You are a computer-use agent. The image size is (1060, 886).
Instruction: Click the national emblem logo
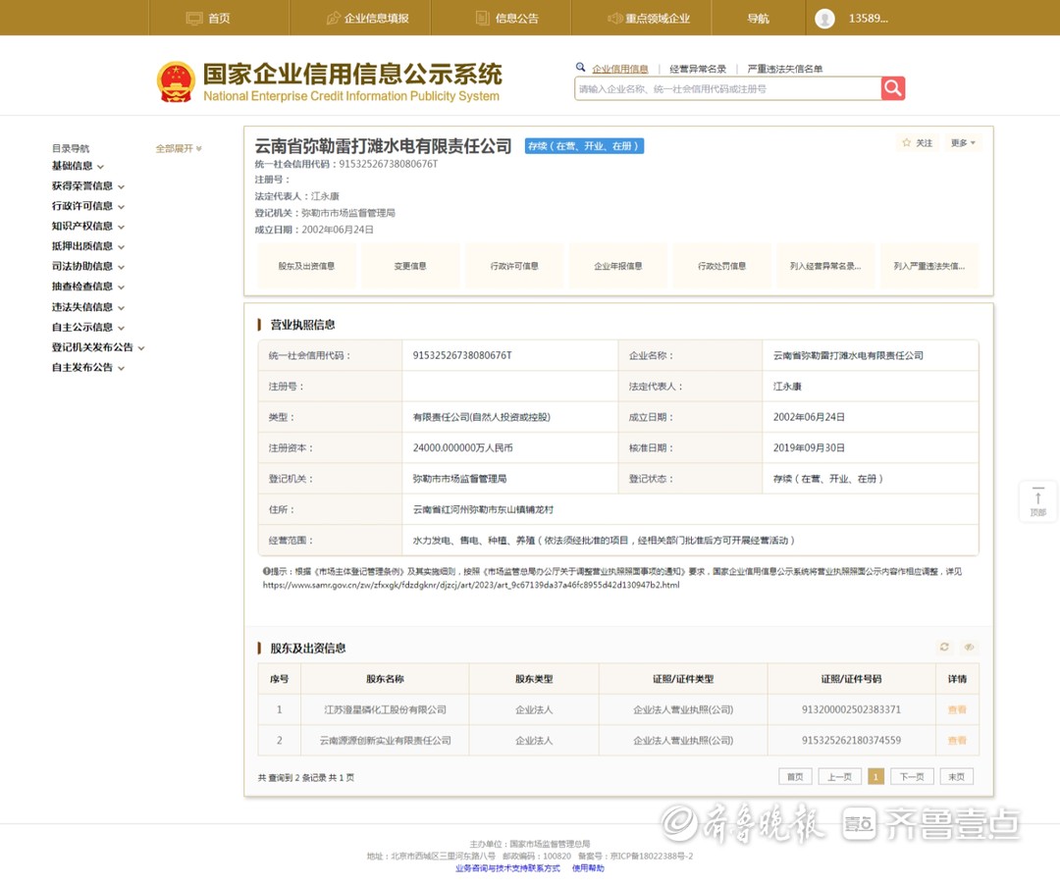pyautogui.click(x=176, y=81)
